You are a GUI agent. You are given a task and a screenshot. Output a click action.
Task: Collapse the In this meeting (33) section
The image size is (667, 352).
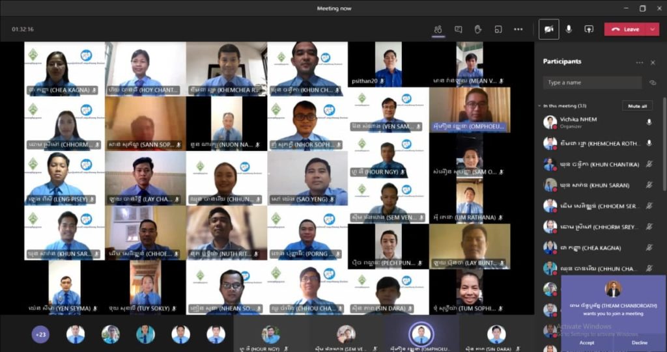tap(540, 106)
